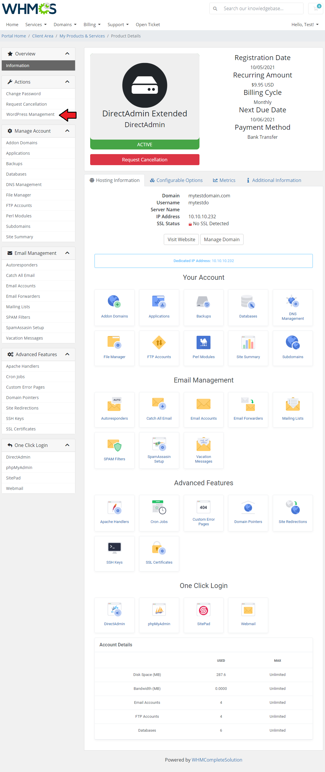Open the Email Forwarders icon tile
Viewport: 325px width, 772px height.
(248, 410)
